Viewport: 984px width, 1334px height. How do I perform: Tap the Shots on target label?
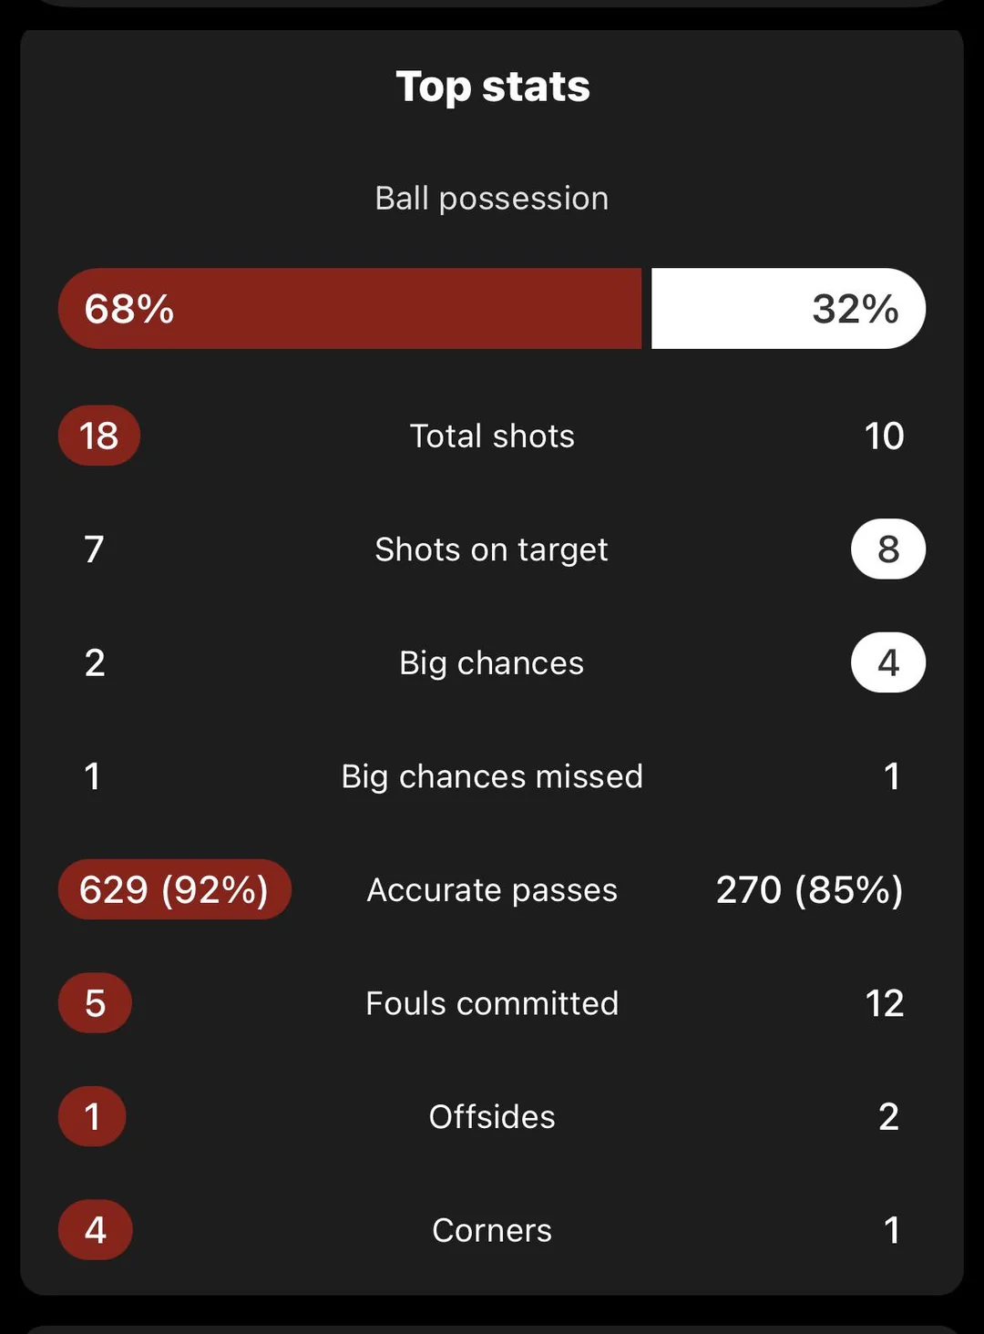point(492,550)
